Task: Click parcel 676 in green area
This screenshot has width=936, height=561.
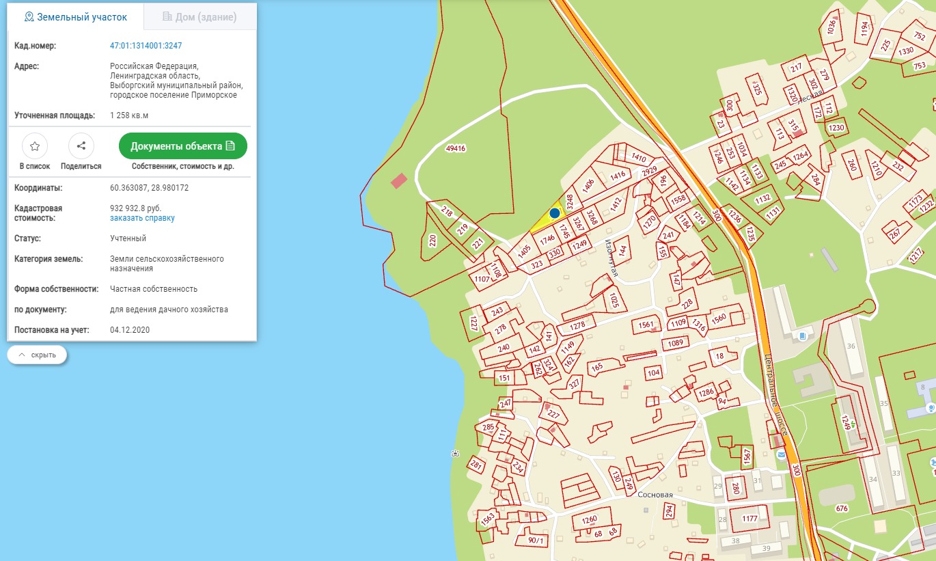Action: [841, 508]
